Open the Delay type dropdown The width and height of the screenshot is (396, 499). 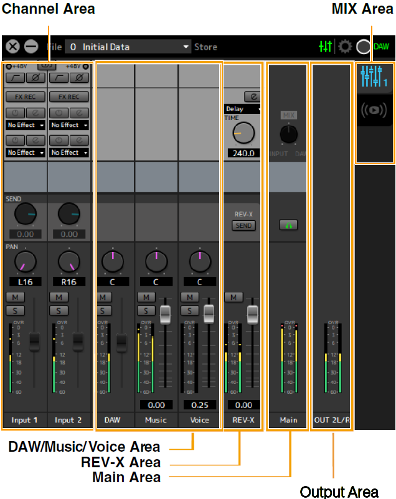pos(242,109)
